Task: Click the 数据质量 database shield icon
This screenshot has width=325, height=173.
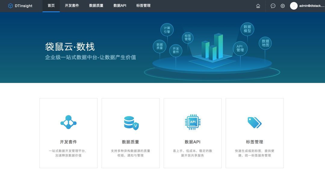Action: point(132,123)
